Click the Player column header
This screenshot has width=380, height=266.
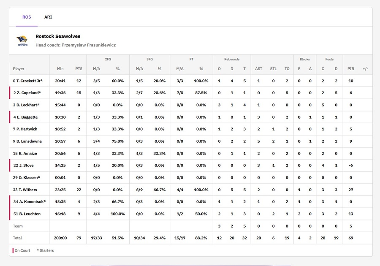[x=19, y=69]
